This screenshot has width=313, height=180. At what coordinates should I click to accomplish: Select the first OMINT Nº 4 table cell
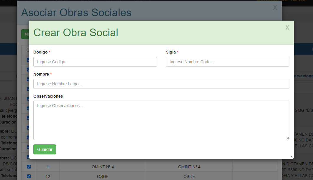[103, 167]
